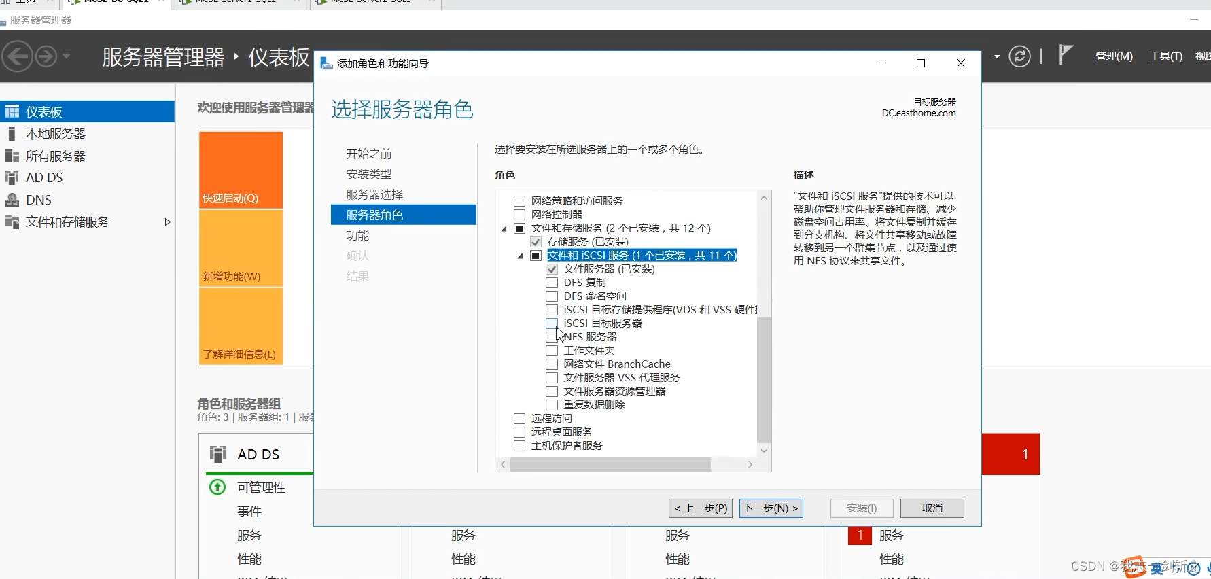Check DFS 命名空间 role service
Viewport: 1211px width, 579px height.
tap(552, 296)
